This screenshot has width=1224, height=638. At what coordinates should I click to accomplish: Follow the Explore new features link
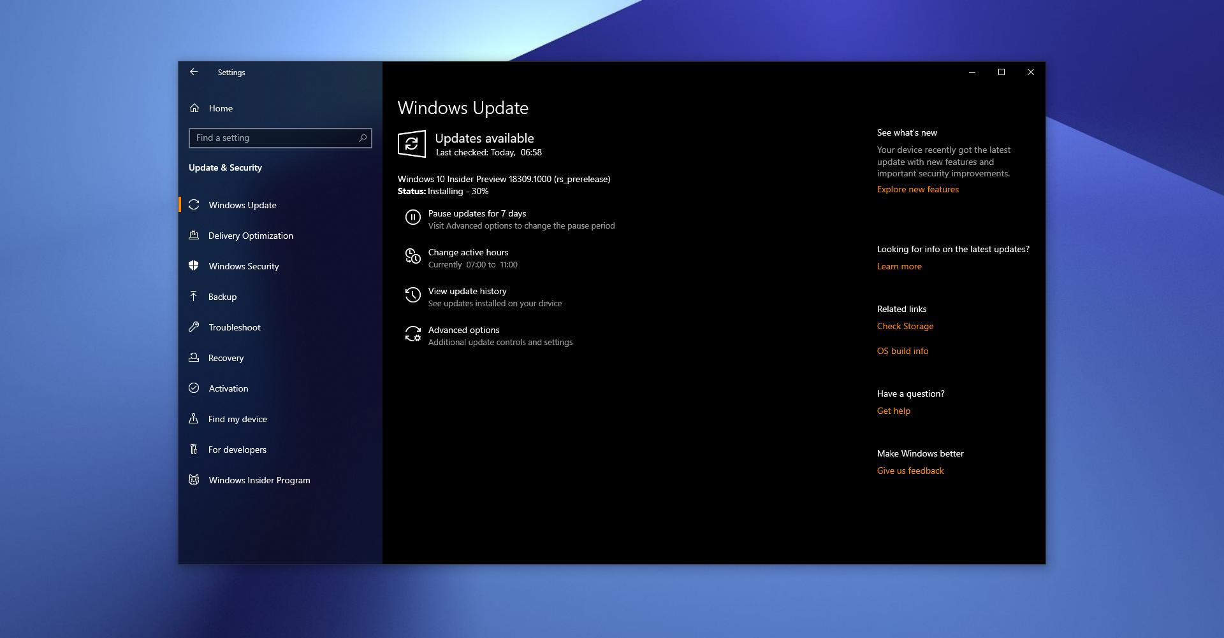pos(918,189)
